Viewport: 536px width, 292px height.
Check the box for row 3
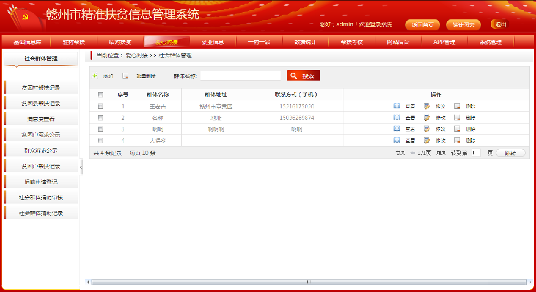(100, 129)
